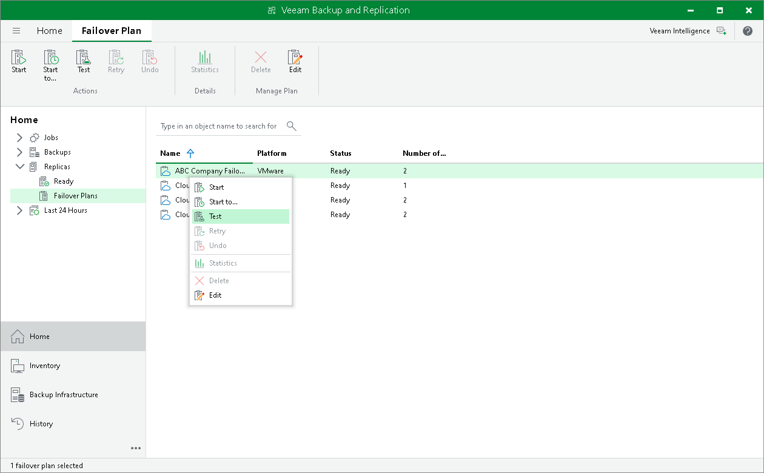Viewport: 764px width, 473px height.
Task: Click the fourth row cloud plan icon
Action: 166,215
